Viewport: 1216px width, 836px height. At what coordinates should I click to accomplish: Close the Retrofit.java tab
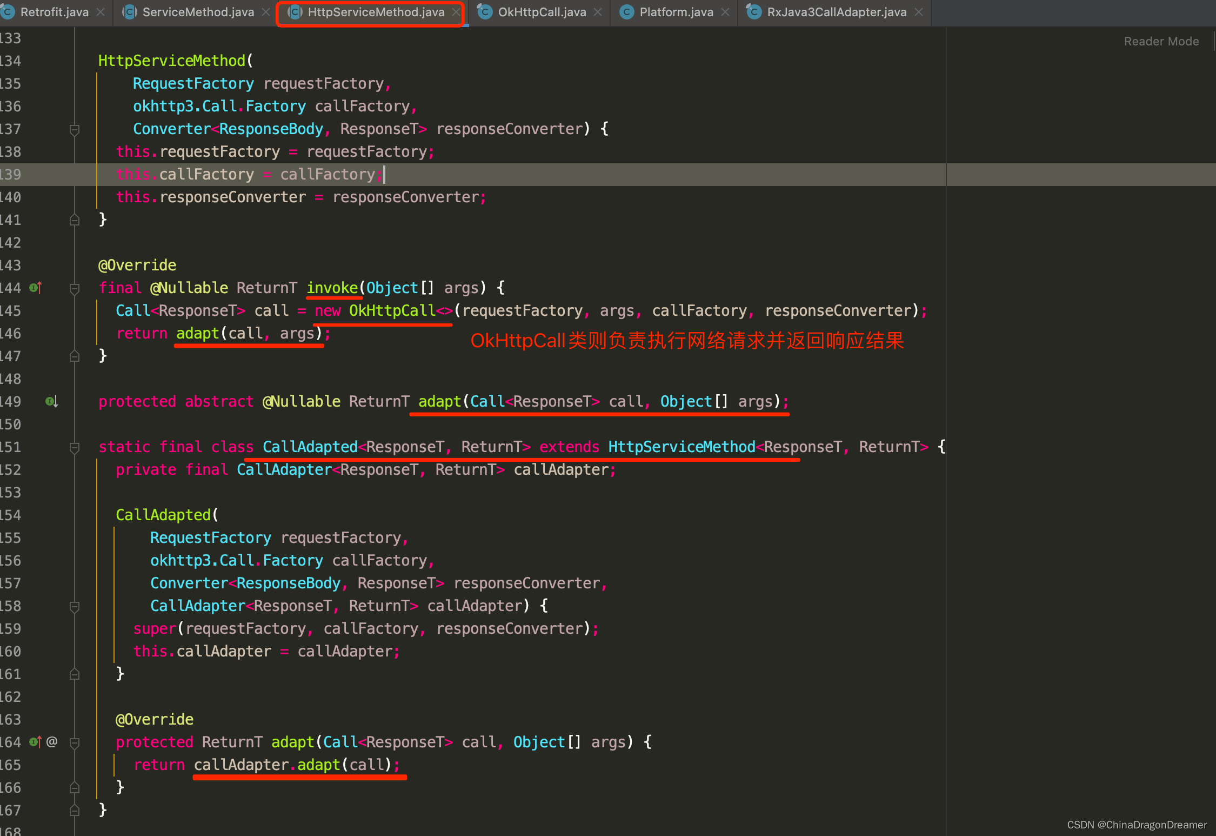pos(101,12)
